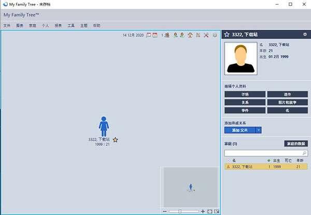
Task: Toggle the favorite star beside tree person
Action: click(x=115, y=140)
